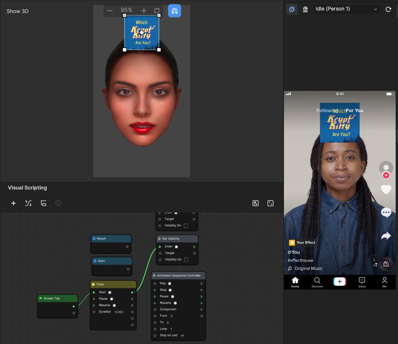Zoom in with the plus icon
This screenshot has width=398, height=344.
[144, 11]
